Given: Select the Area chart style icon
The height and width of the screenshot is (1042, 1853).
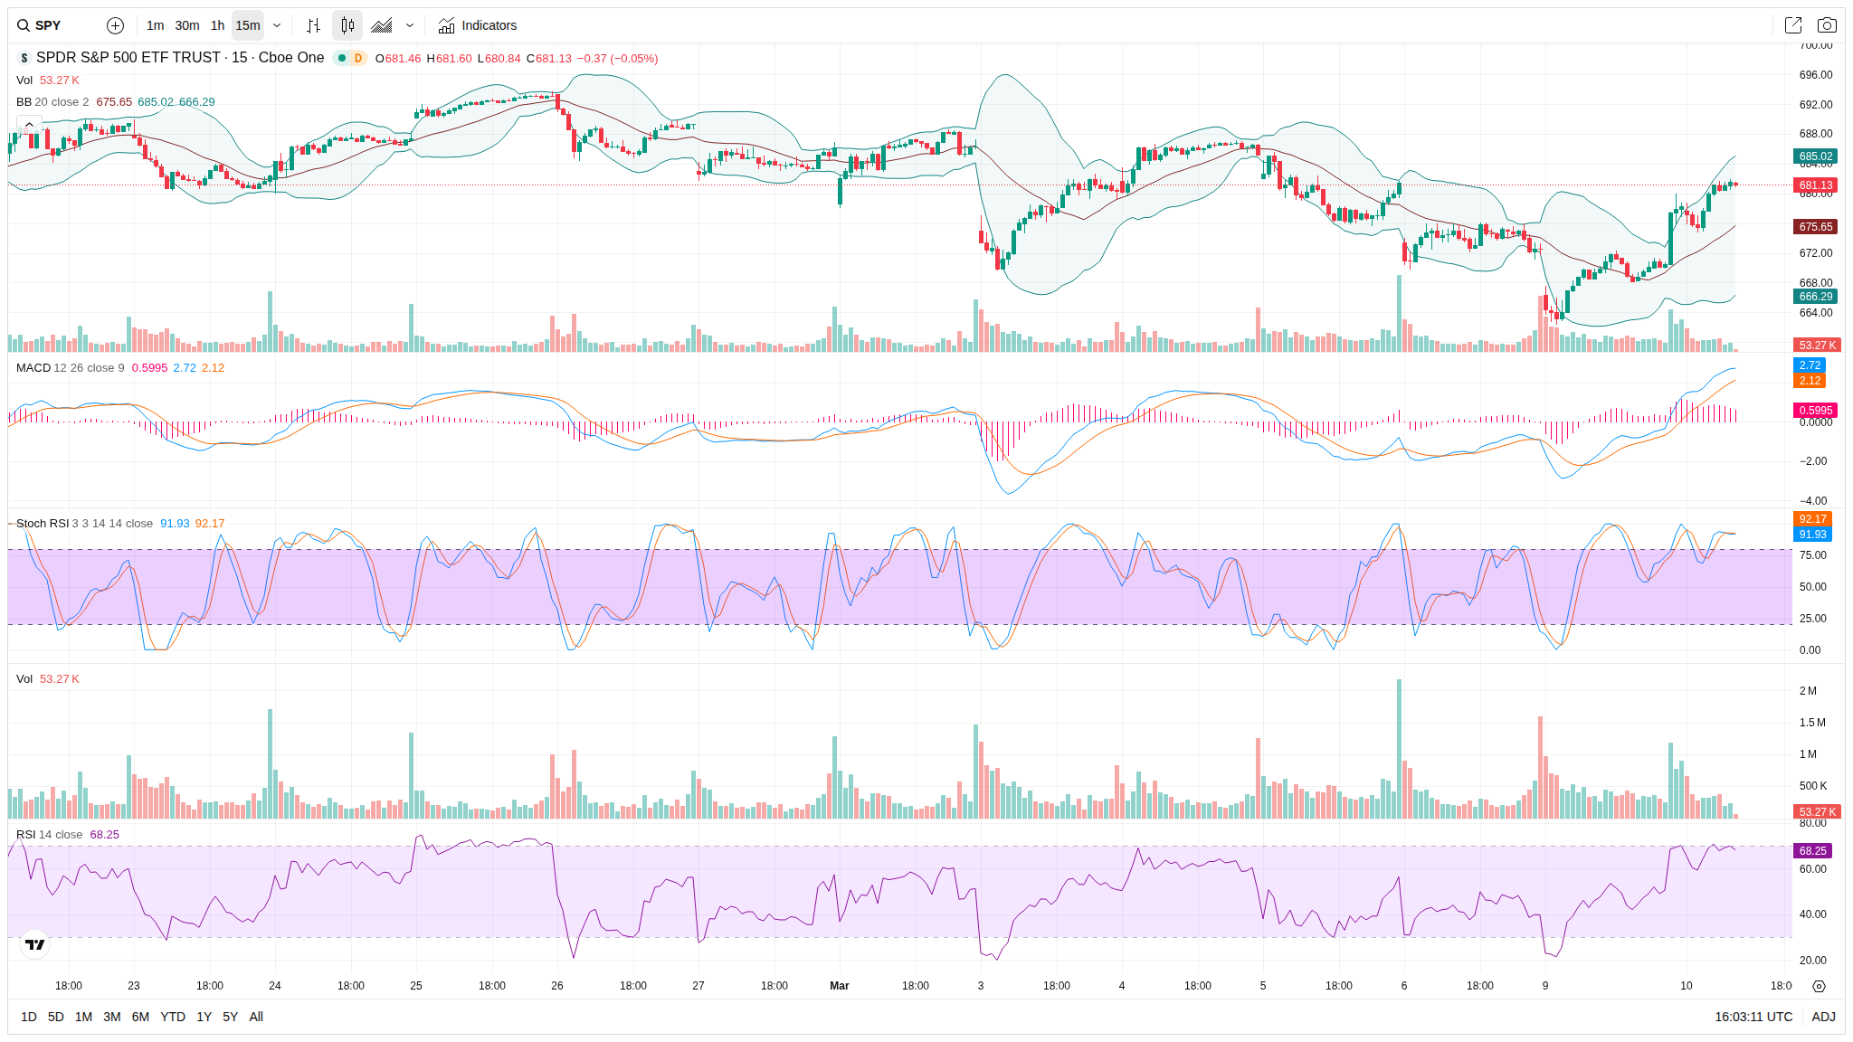Looking at the screenshot, I should click(382, 25).
